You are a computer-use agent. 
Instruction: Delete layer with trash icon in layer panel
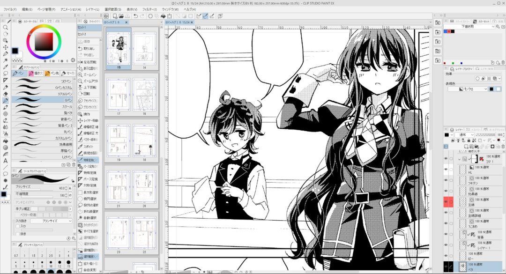click(503, 147)
